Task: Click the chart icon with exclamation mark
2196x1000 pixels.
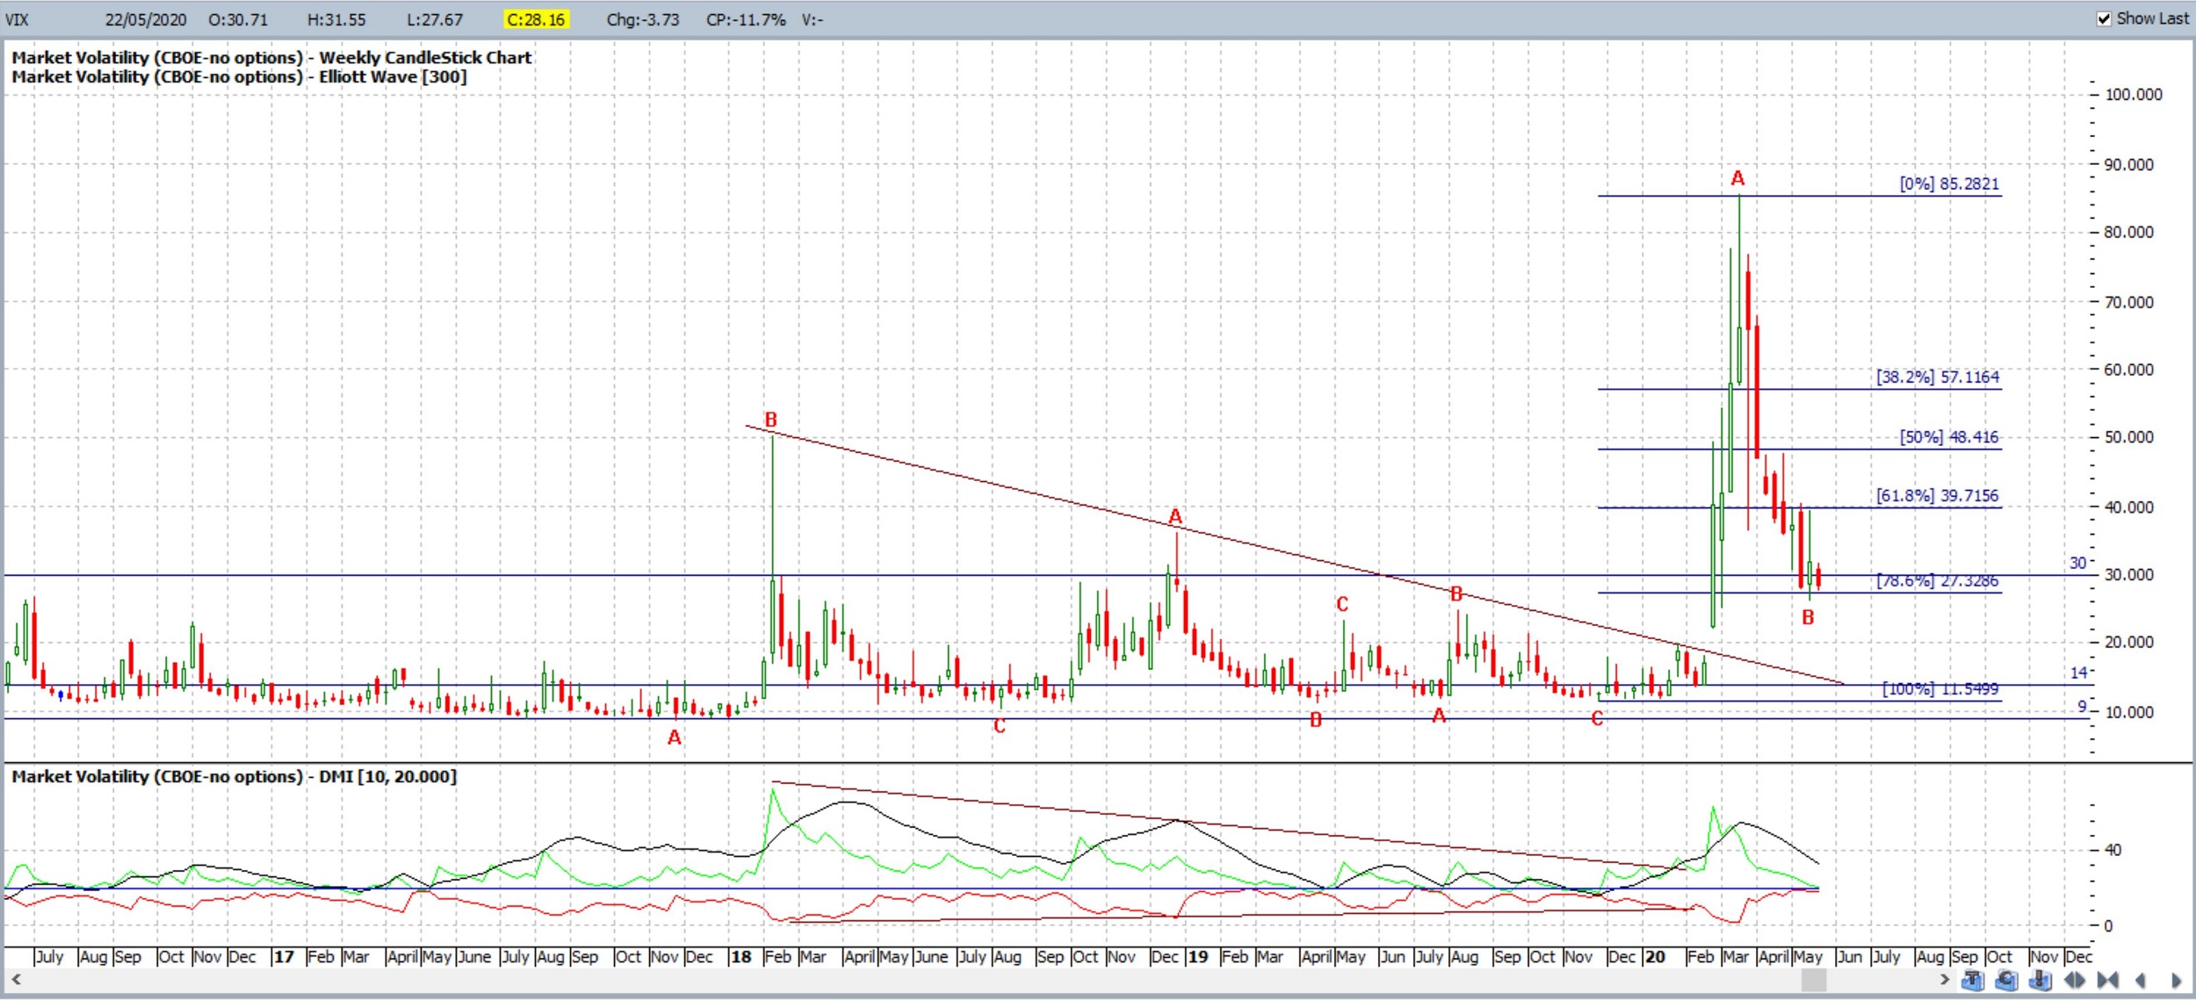Action: 2041,980
